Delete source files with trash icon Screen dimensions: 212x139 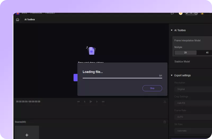165,122
